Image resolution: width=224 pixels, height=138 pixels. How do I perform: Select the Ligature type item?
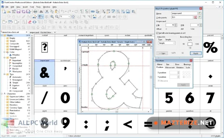pos(16,86)
